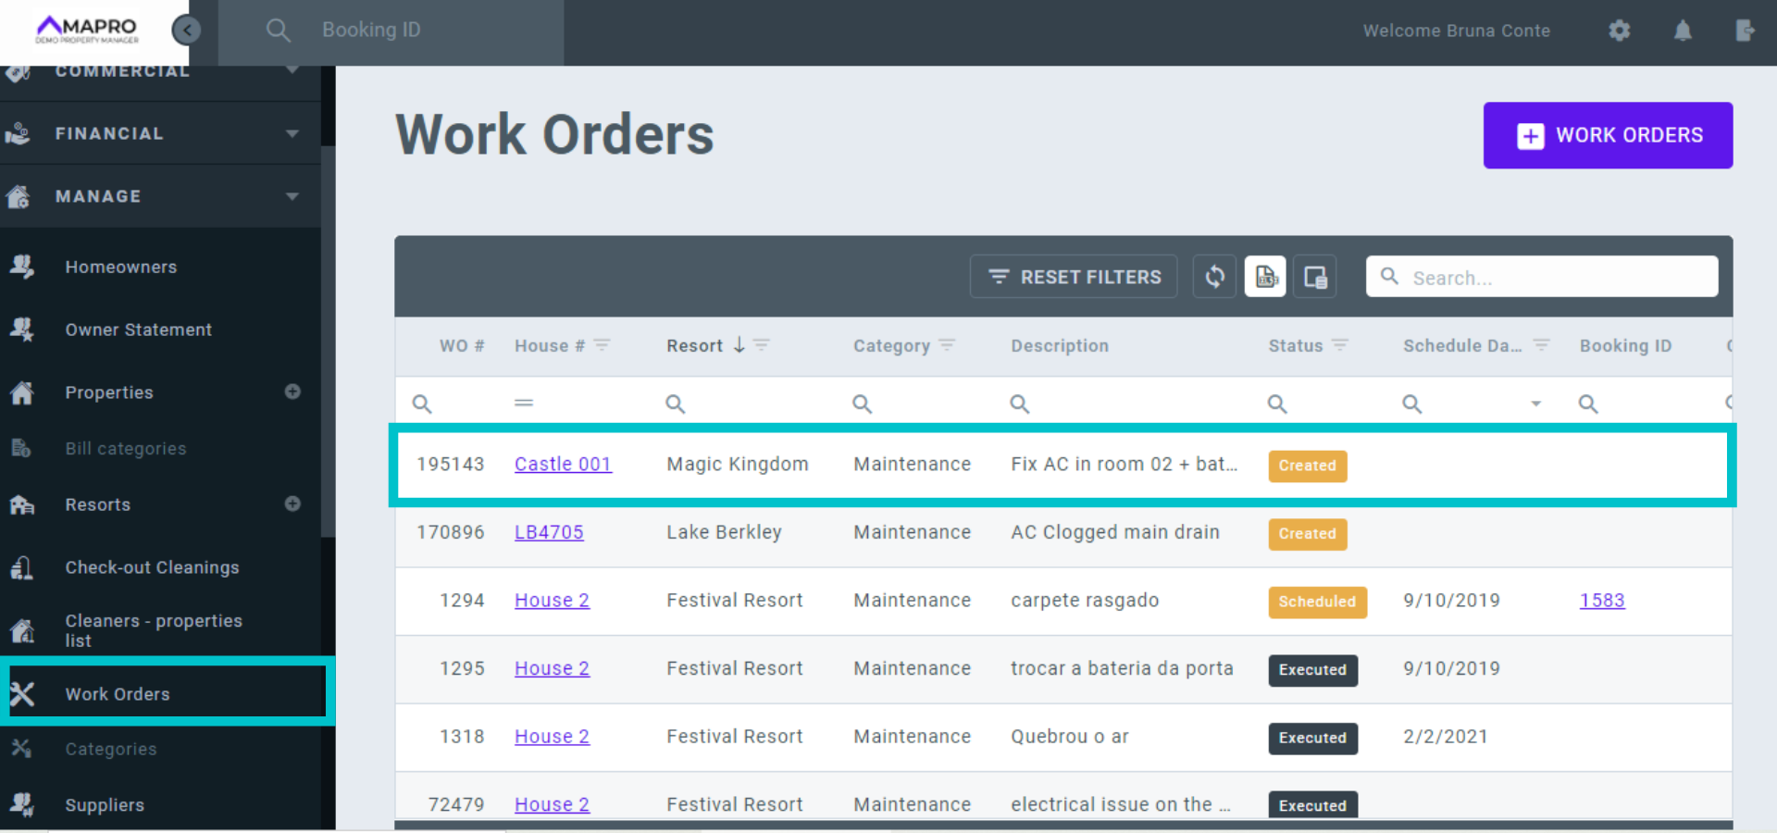Click the logout icon in header
The image size is (1777, 833).
click(1745, 31)
